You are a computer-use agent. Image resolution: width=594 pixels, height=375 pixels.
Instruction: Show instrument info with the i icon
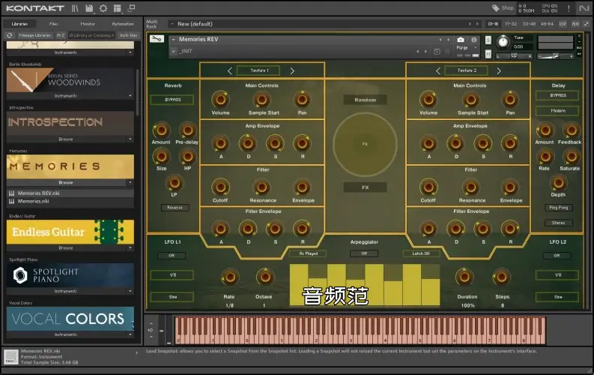coord(474,40)
